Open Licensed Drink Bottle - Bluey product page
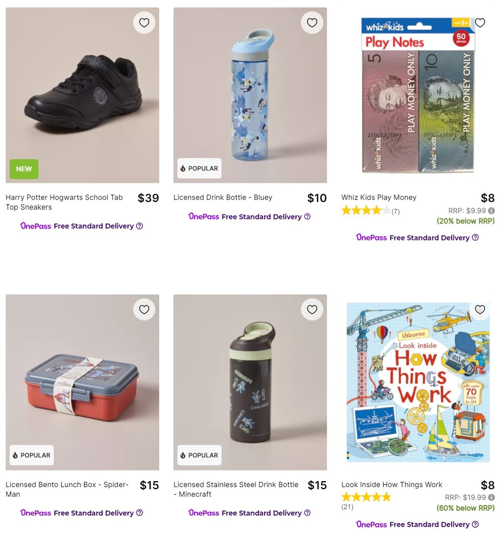The image size is (500, 543). point(222,197)
